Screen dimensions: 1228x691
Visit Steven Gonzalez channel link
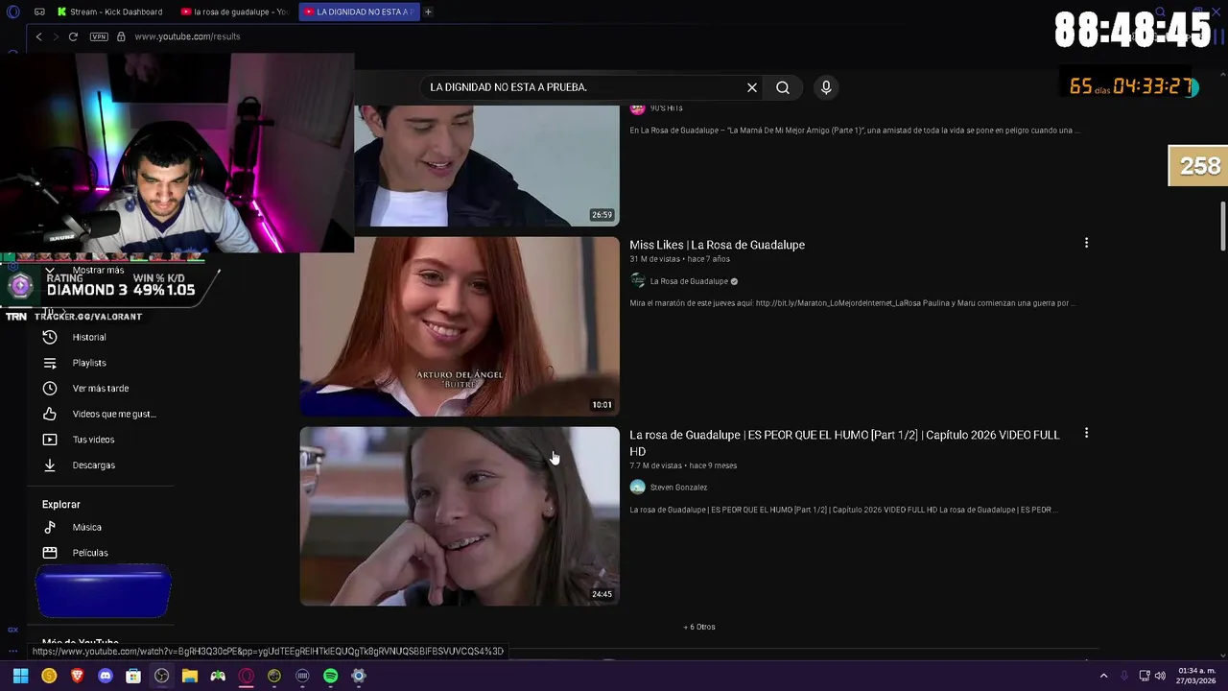tap(678, 488)
